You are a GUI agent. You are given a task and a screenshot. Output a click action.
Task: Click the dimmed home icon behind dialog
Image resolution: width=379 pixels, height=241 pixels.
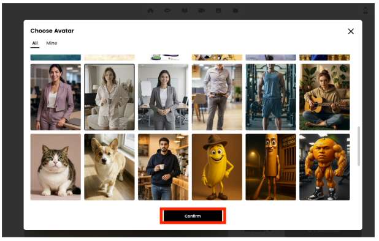click(x=150, y=10)
